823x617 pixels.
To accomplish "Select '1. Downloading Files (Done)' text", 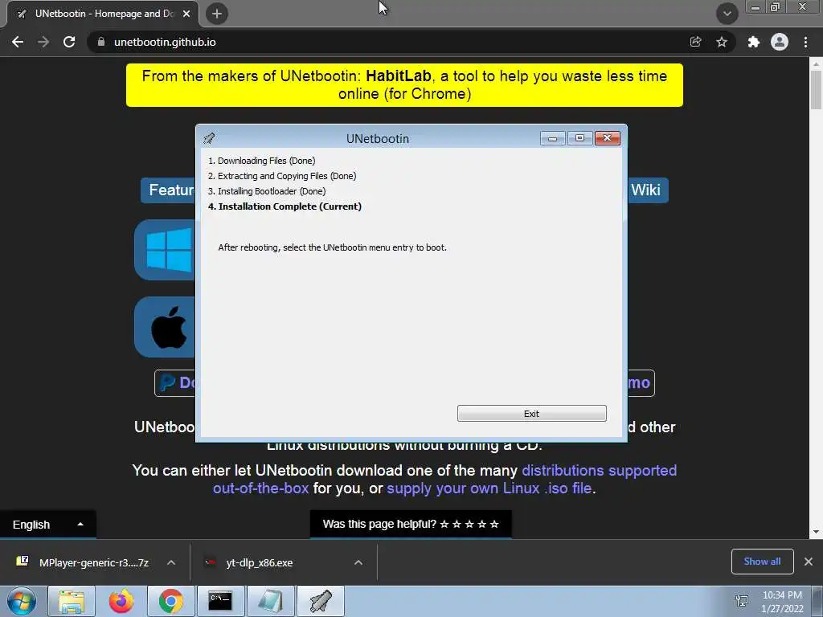I will pos(261,161).
